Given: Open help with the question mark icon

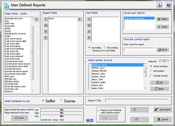Looking at the screenshot, I should pyautogui.click(x=168, y=5).
